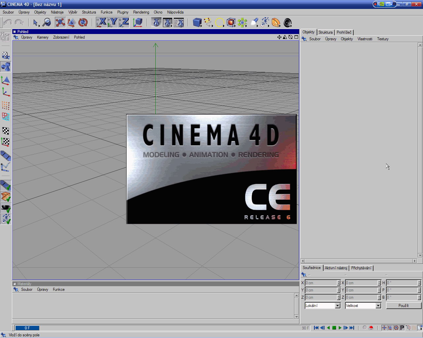
Task: Toggle record keyframe red button
Action: (x=371, y=328)
